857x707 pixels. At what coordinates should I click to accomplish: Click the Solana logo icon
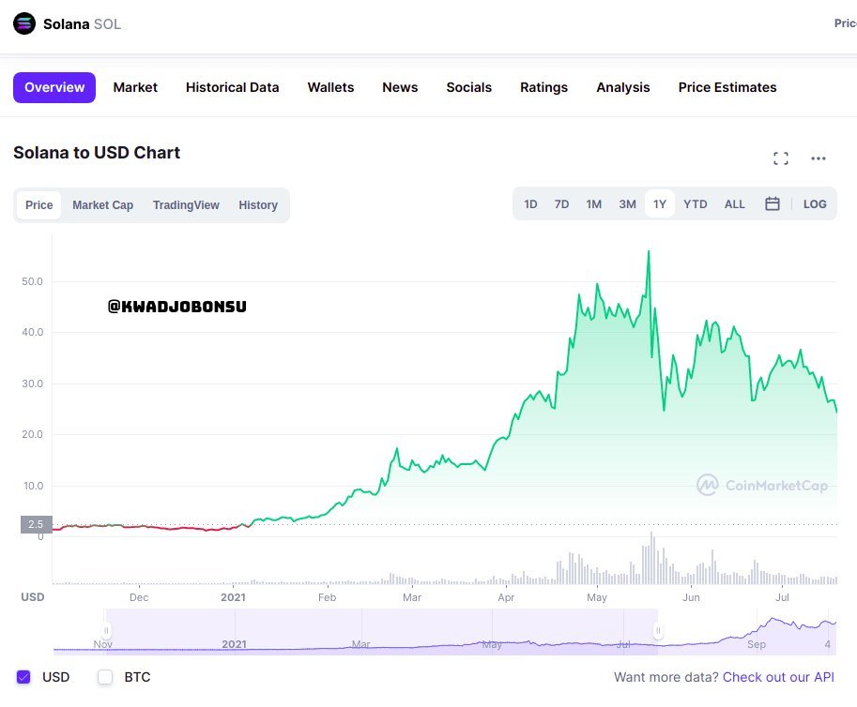[24, 23]
